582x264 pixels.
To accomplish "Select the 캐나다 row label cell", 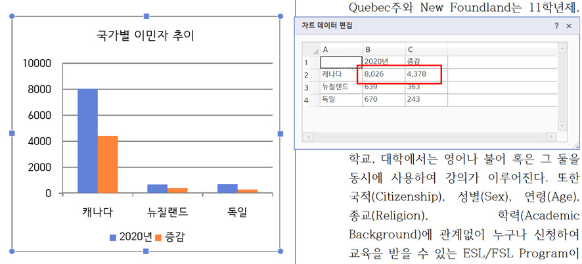I will 341,75.
